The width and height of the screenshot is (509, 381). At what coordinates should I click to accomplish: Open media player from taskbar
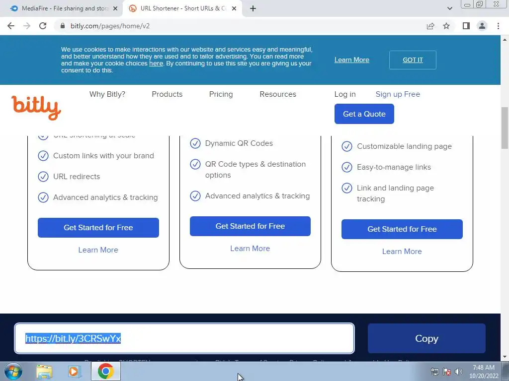click(75, 372)
